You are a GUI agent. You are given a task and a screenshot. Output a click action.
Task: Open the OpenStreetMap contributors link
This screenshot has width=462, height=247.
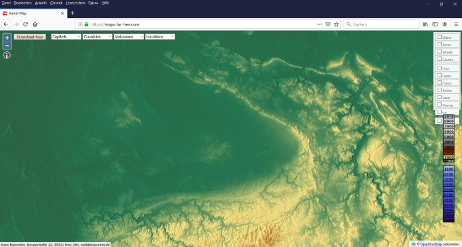pos(431,244)
